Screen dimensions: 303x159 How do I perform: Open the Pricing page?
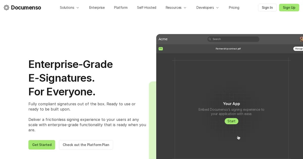pyautogui.click(x=234, y=8)
